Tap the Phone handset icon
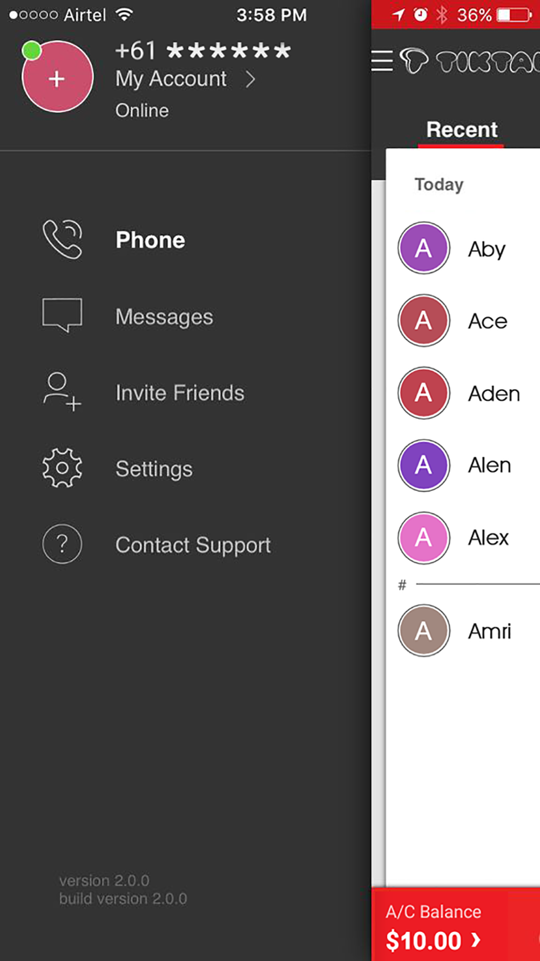Image resolution: width=540 pixels, height=961 pixels. [62, 239]
